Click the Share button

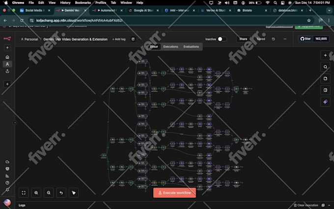point(243,39)
